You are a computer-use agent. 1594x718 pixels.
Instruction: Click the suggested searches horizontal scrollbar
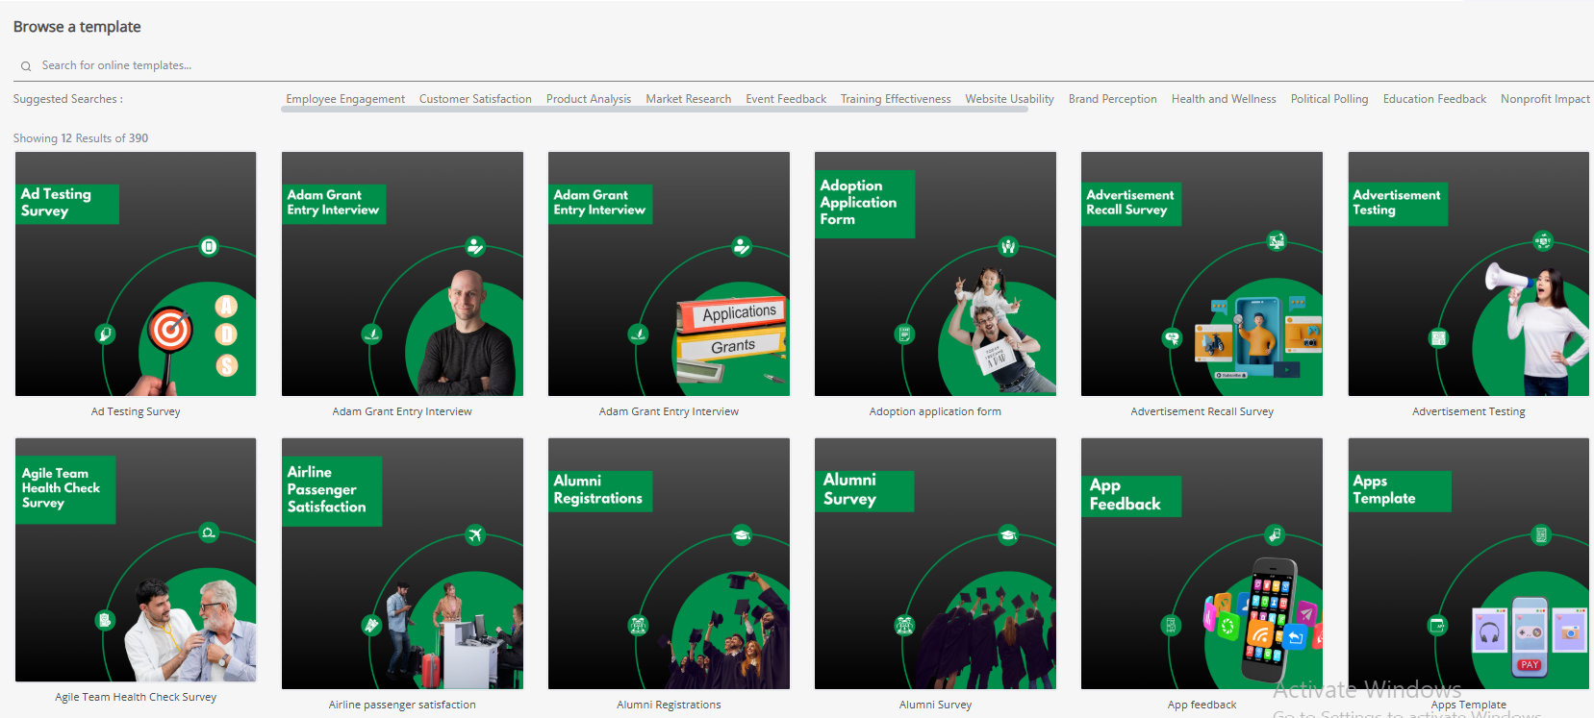654,110
